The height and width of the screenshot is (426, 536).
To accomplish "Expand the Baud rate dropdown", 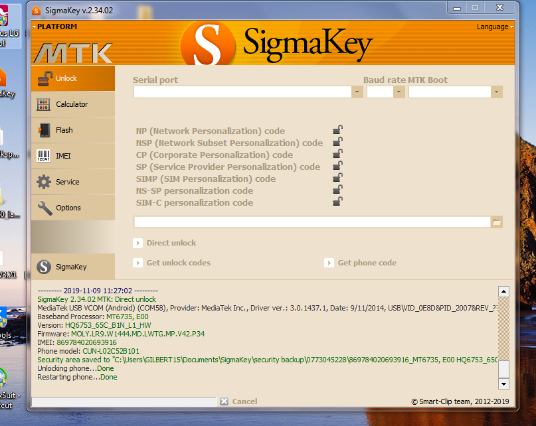I will 399,92.
